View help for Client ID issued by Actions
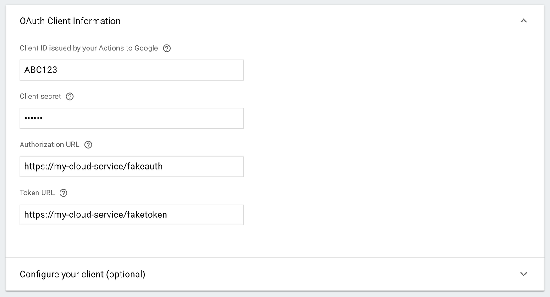The width and height of the screenshot is (550, 297). [167, 48]
